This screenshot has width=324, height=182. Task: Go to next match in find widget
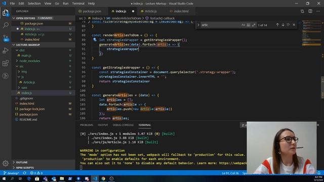tap(283, 25)
